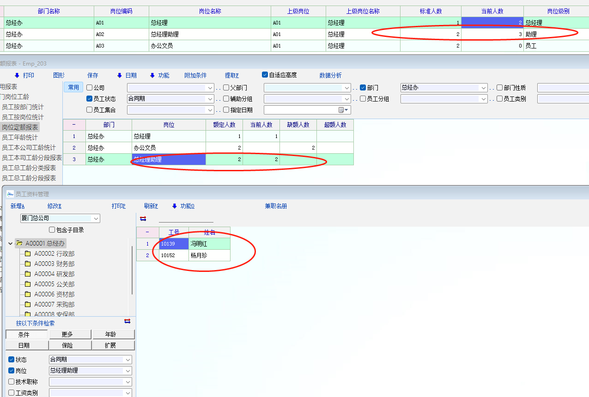Check the 技术职称 filter checkbox
Image resolution: width=589 pixels, height=397 pixels.
(12, 382)
